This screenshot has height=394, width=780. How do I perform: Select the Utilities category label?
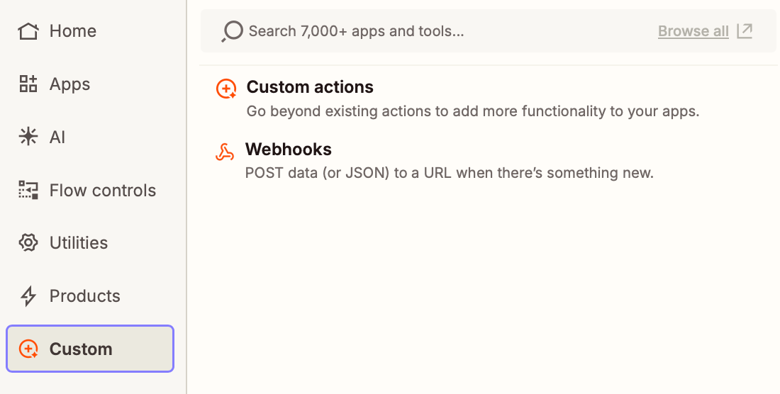[79, 243]
